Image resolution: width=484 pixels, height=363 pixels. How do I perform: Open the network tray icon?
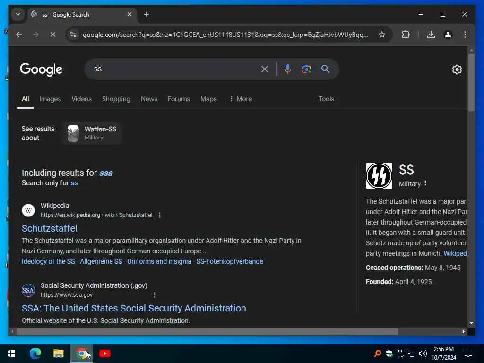pos(412,354)
